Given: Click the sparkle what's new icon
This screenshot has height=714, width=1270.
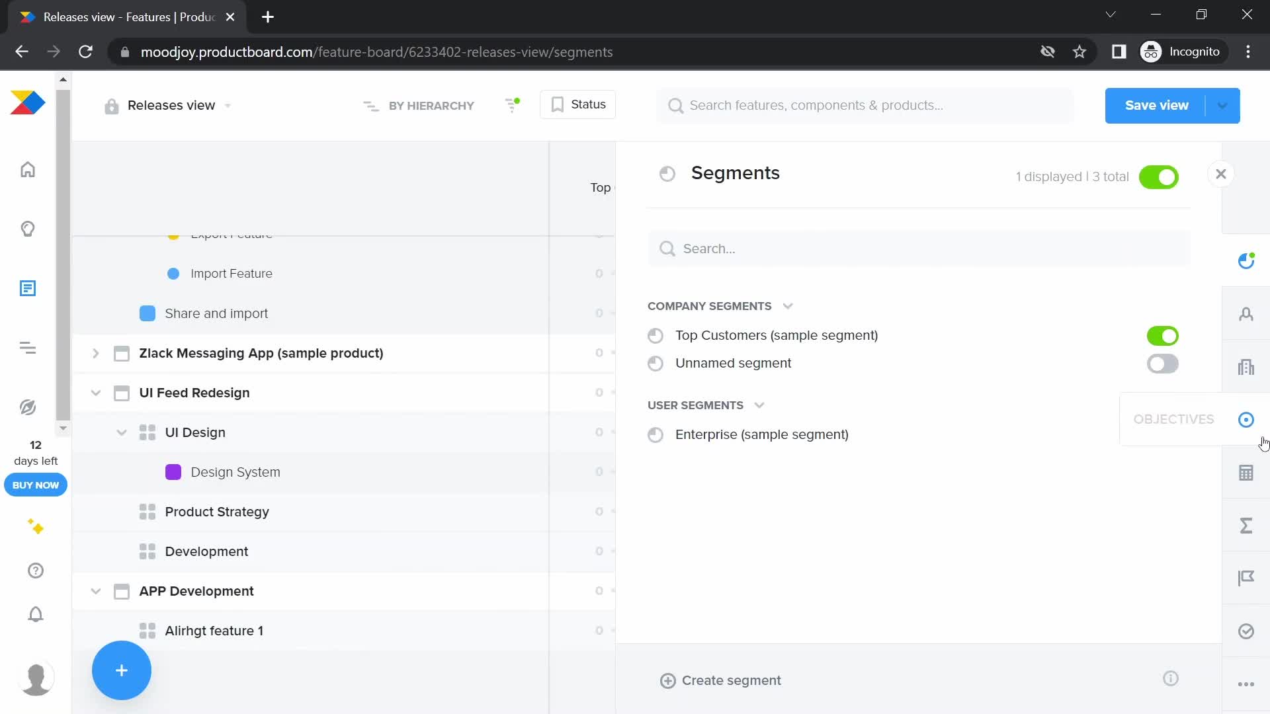Looking at the screenshot, I should pos(36,527).
